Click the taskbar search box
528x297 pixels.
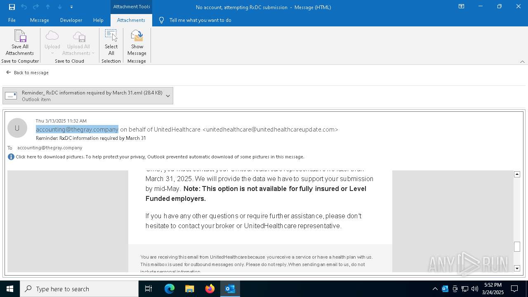click(79, 289)
